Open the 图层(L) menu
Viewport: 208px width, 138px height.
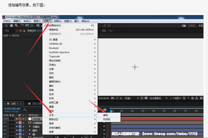(37, 21)
